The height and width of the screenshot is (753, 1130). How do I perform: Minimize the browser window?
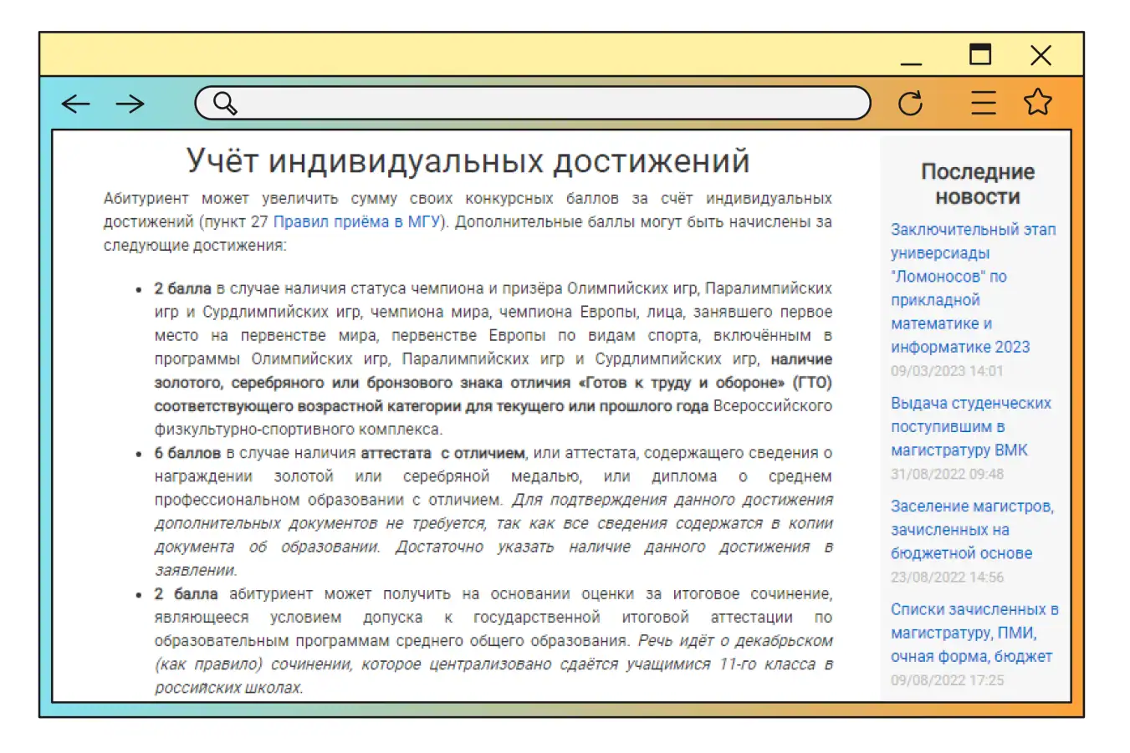click(911, 64)
